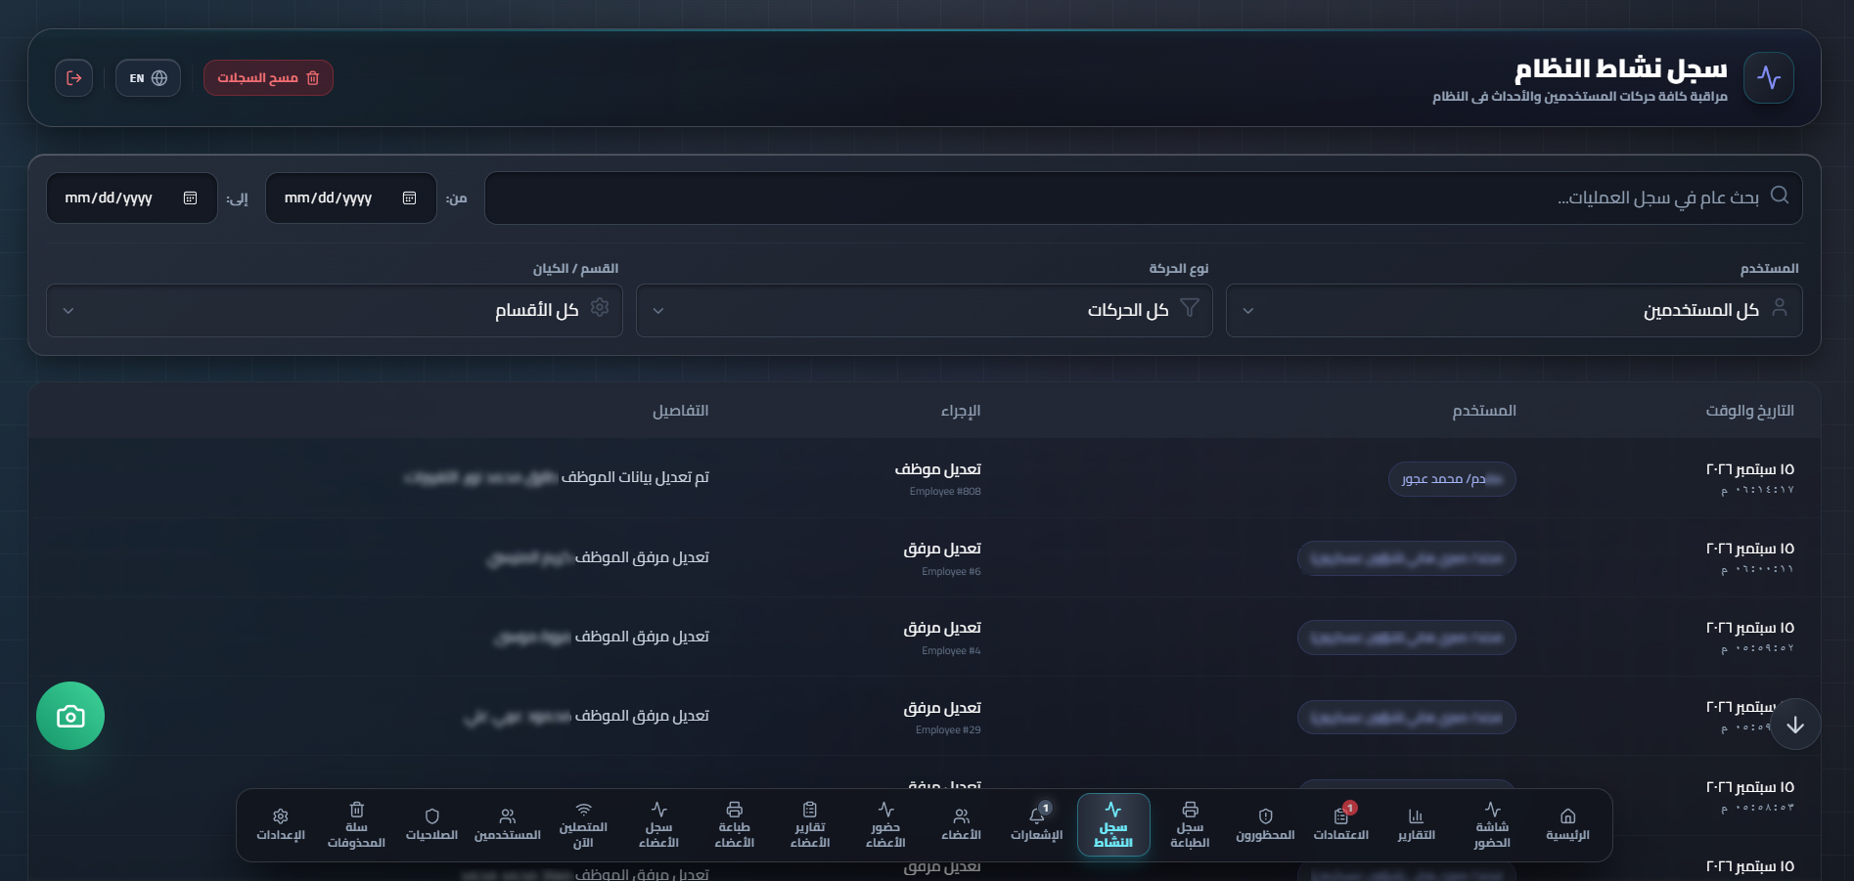Open الرئيسية home in bottom navigation
Viewport: 1854px width, 881px height.
click(1567, 825)
